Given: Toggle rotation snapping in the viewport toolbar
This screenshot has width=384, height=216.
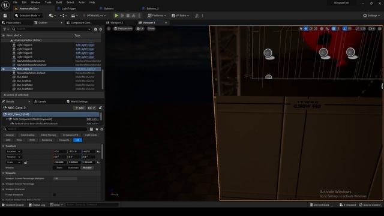Looking at the screenshot, I should coord(344,29).
